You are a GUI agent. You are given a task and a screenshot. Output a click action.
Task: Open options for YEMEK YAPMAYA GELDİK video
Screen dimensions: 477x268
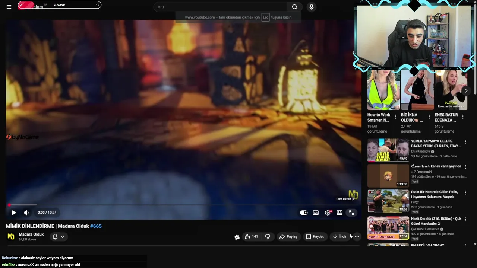[x=465, y=142]
